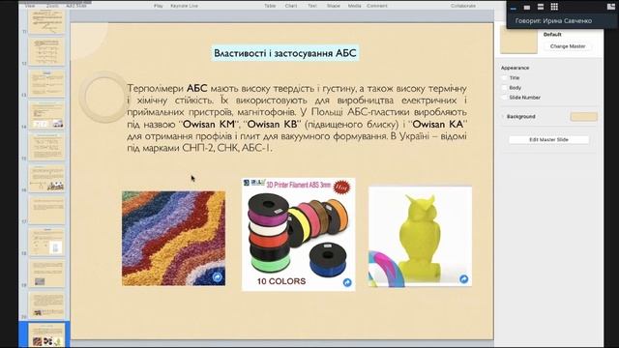Select slide 19 thumbnail in navigator

click(46, 273)
